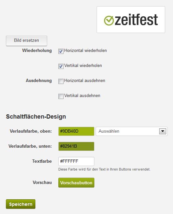Image resolution: width=173 pixels, height=214 pixels.
Task: Click the Vorschaubutton preview button
Action: [76, 183]
